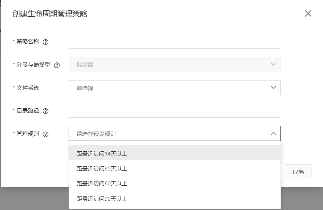This screenshot has height=210, width=323.
Task: Focus the 策略名称 text input box
Action: point(174,41)
